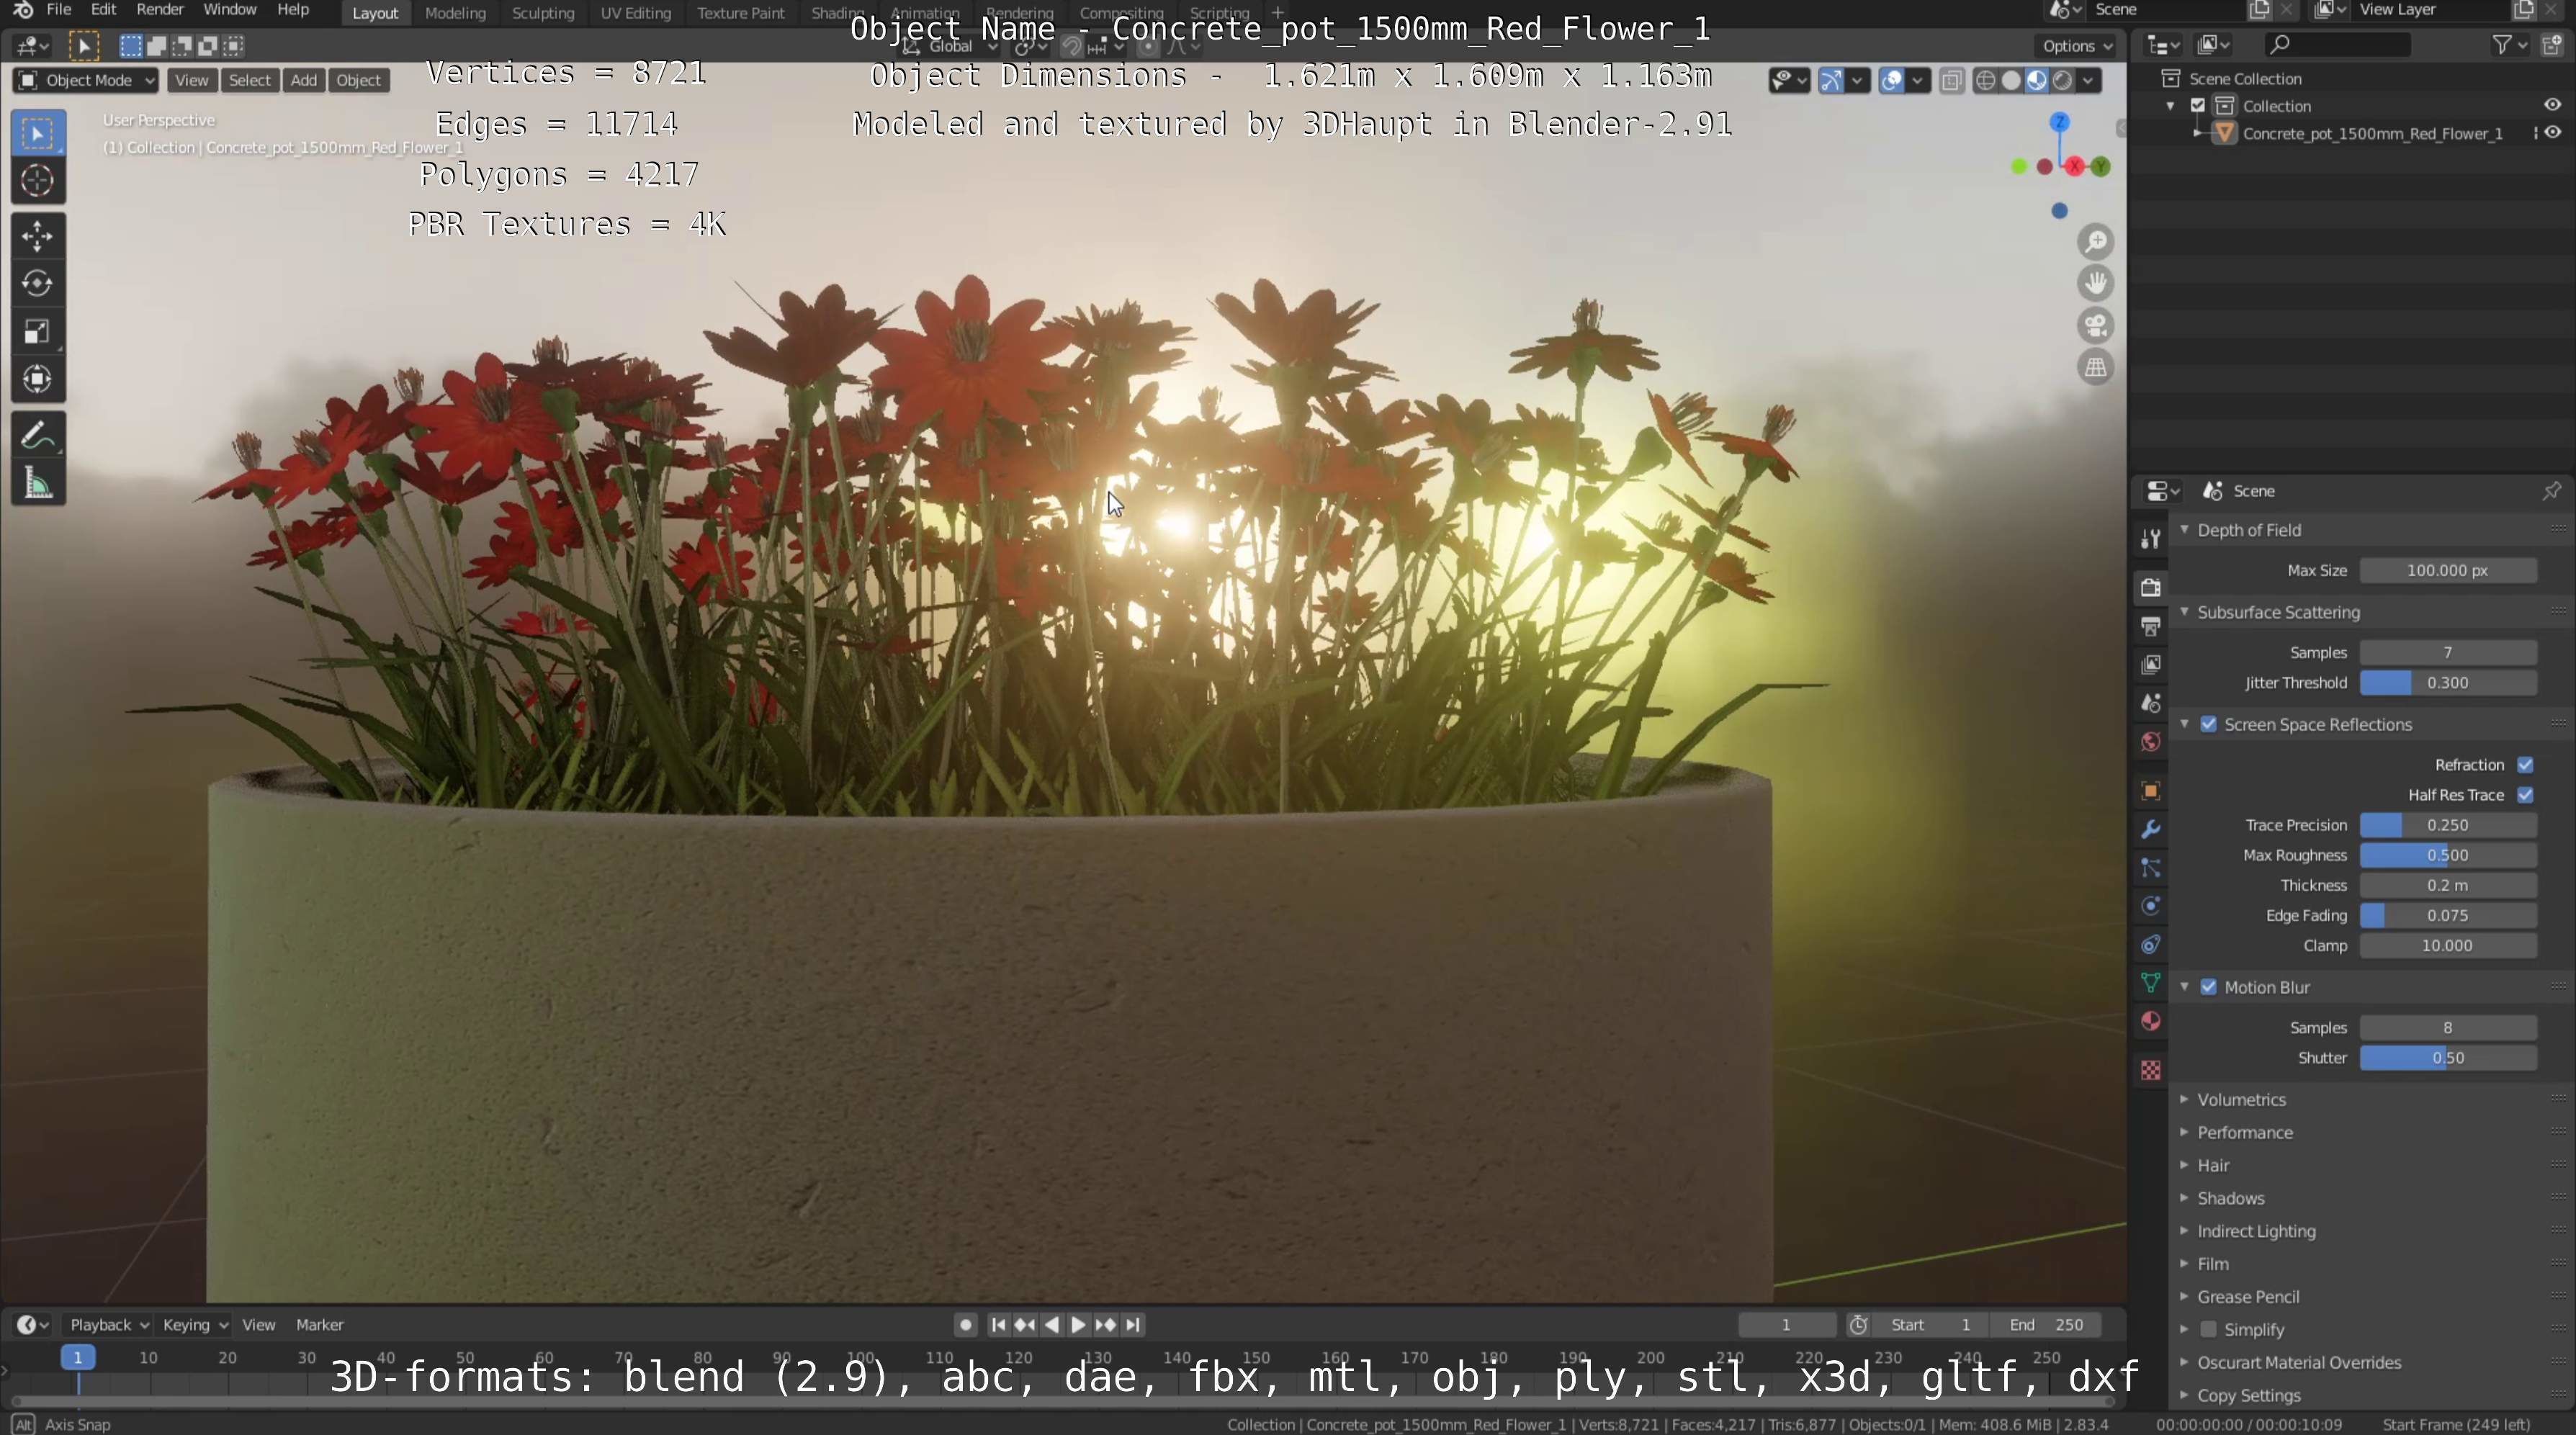Activate the Annotate pencil tool
The image size is (2576, 1435).
(38, 436)
